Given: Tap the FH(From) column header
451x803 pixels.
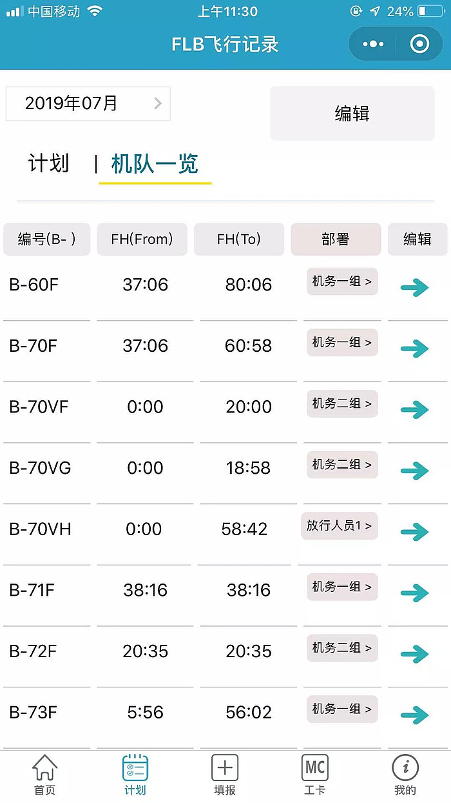Looking at the screenshot, I should (x=142, y=239).
